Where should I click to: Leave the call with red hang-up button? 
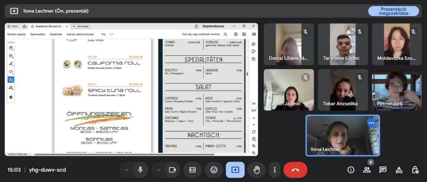295,170
